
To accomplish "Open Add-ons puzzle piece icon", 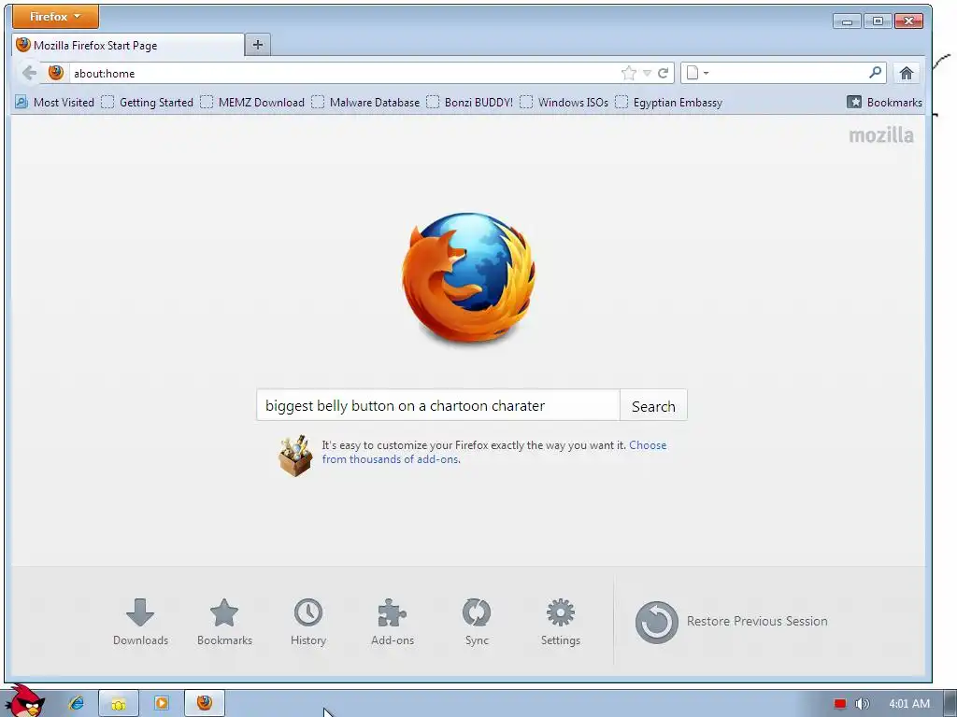I will coord(393,622).
